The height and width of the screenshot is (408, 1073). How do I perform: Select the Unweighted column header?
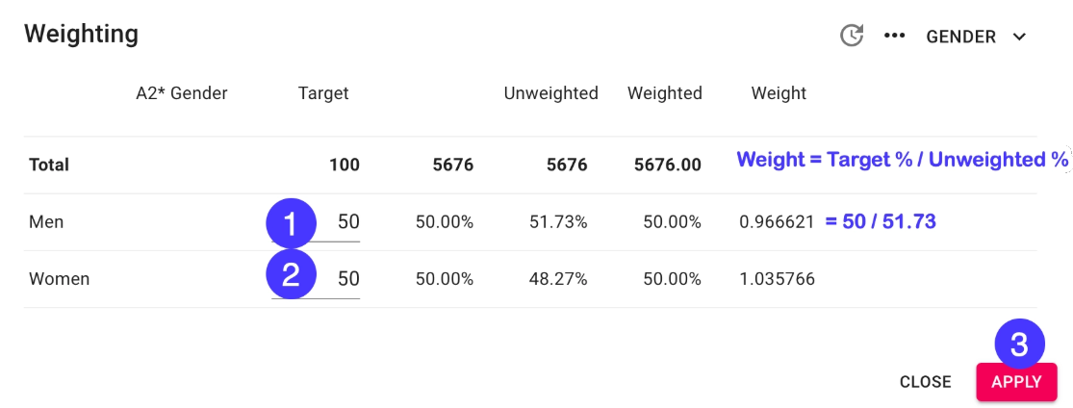pos(550,93)
